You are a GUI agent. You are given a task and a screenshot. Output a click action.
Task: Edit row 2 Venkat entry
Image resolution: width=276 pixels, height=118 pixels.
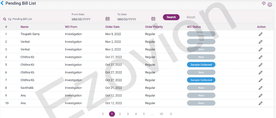tap(261, 42)
